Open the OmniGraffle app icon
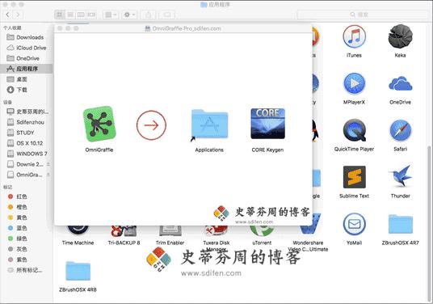Image resolution: width=433 pixels, height=304 pixels. coord(99,124)
